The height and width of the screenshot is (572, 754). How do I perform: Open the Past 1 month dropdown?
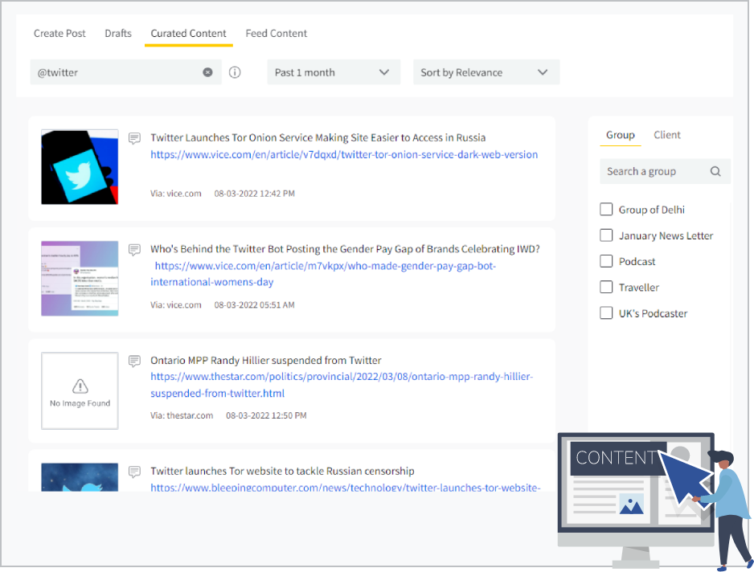pyautogui.click(x=334, y=72)
